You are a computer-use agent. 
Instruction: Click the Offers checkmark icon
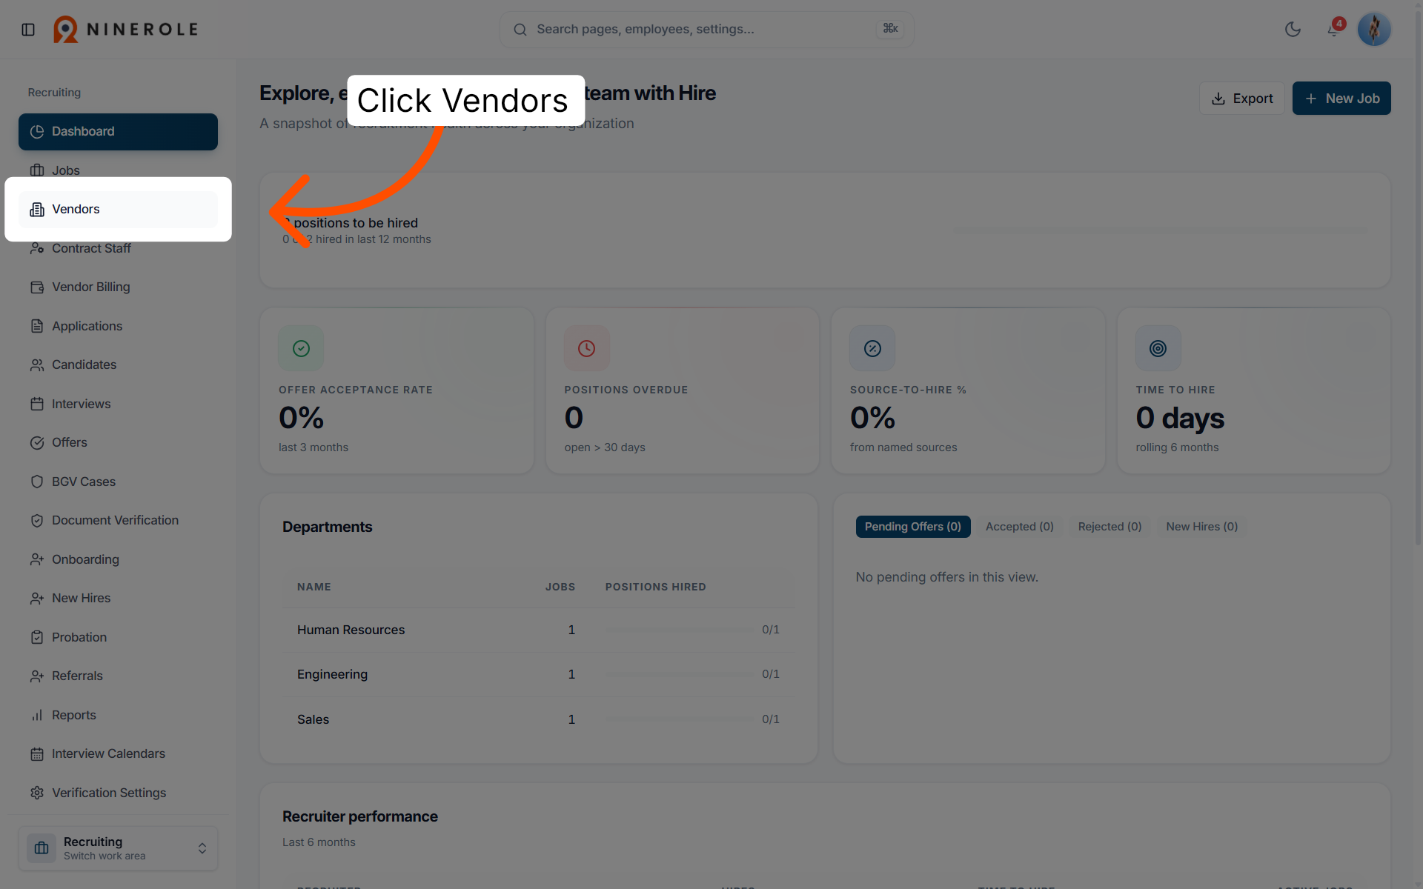(x=37, y=442)
